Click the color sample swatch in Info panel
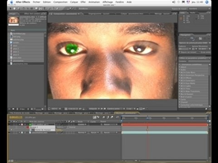218x163 pixels. [181, 19]
